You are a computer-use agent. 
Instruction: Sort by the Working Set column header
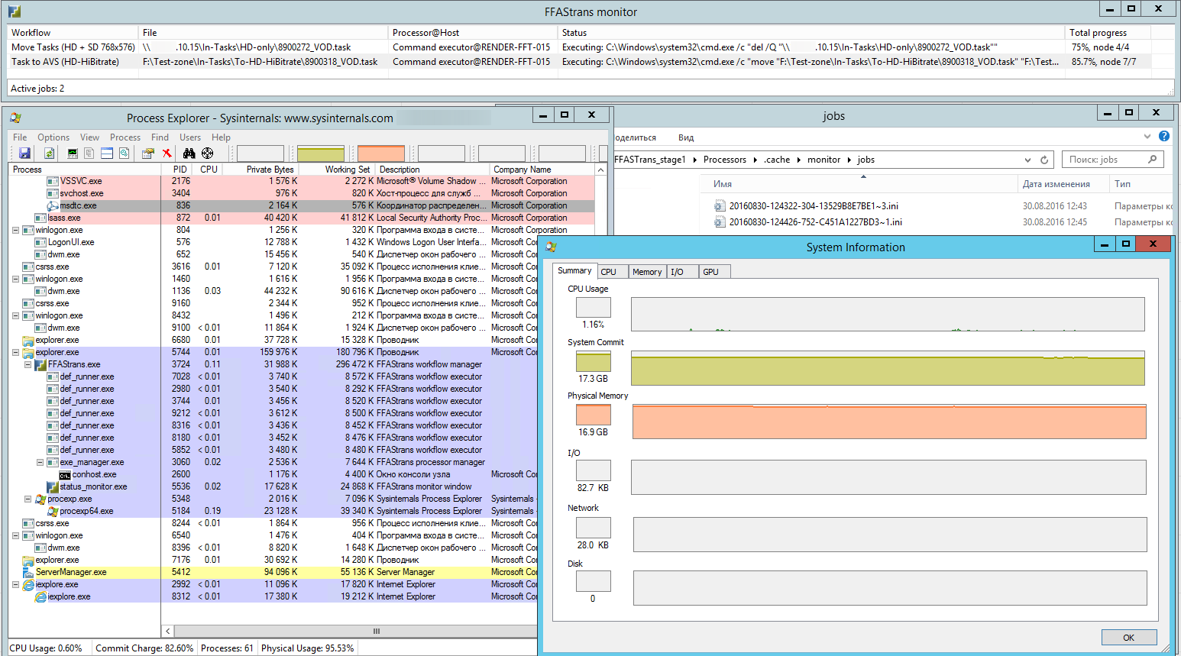337,170
